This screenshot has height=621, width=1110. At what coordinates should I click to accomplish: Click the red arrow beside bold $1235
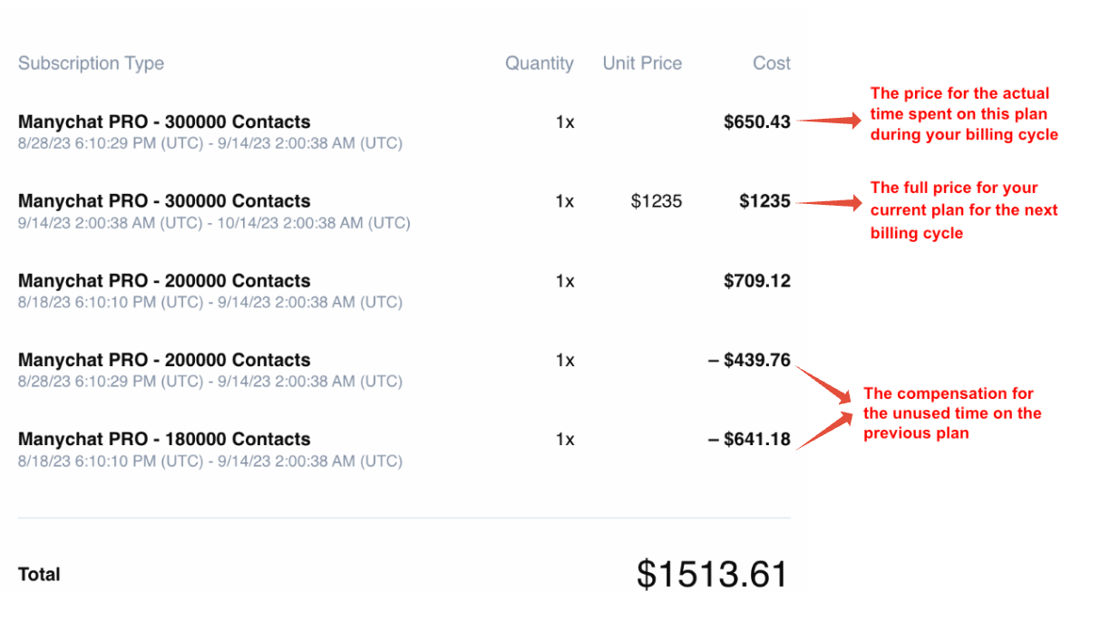pos(829,203)
